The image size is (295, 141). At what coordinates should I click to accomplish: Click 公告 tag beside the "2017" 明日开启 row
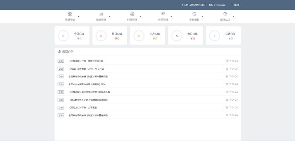tap(61, 69)
